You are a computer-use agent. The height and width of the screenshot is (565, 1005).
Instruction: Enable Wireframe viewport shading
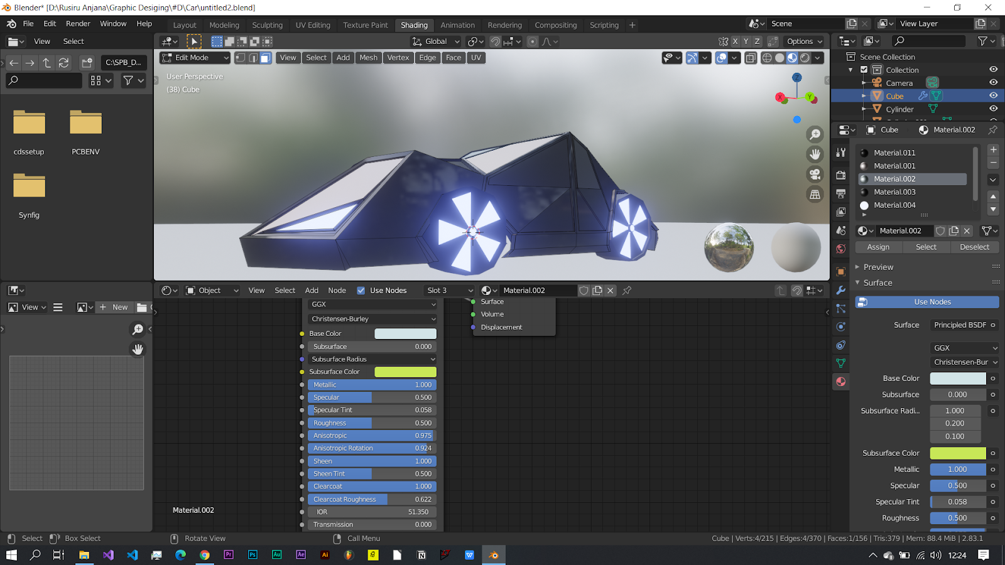coord(767,57)
